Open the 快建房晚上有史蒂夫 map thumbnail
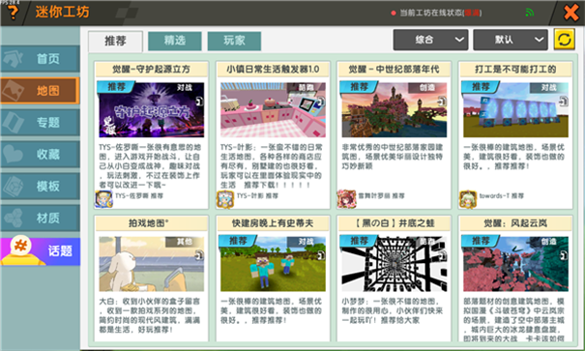Image resolution: width=585 pixels, height=351 pixels. point(273,264)
